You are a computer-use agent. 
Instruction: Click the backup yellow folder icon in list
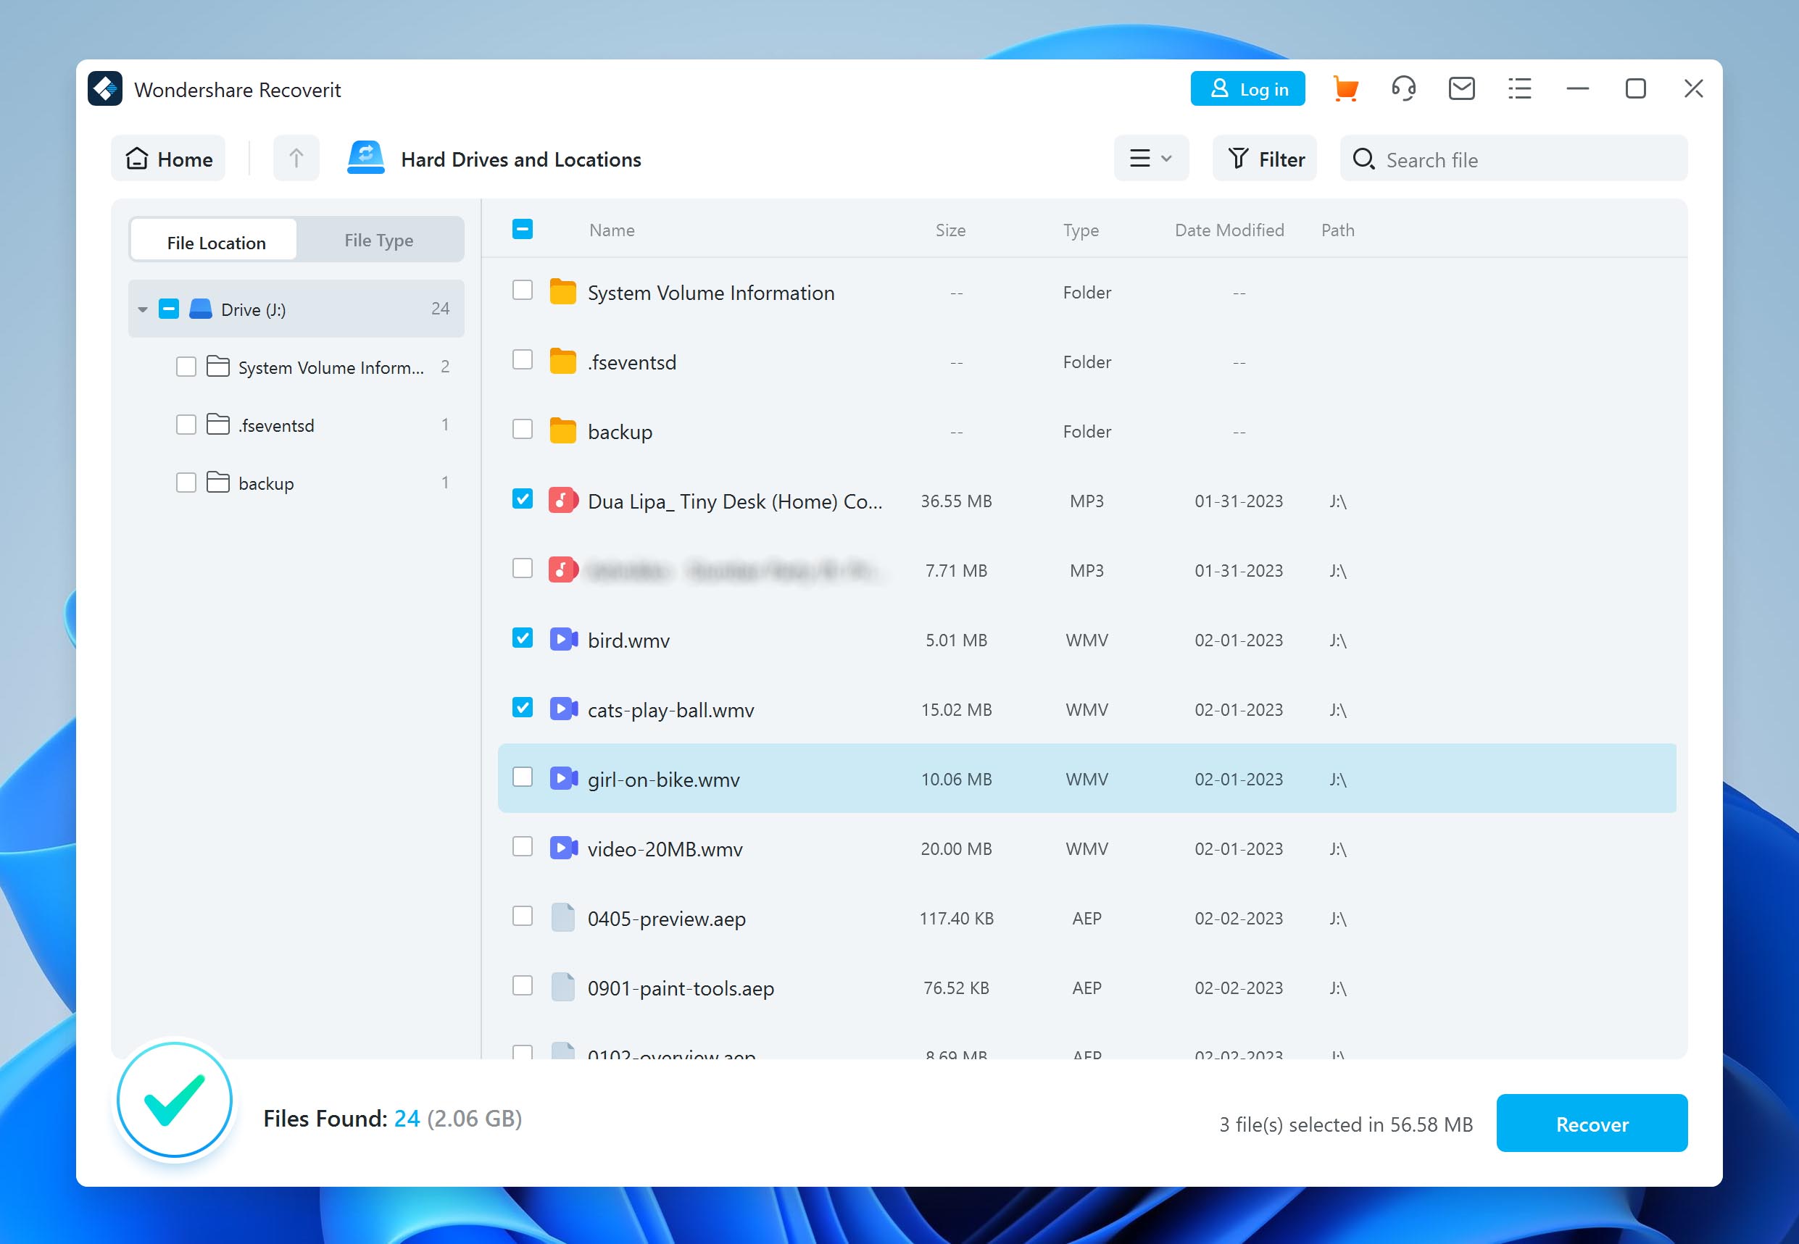click(x=562, y=430)
